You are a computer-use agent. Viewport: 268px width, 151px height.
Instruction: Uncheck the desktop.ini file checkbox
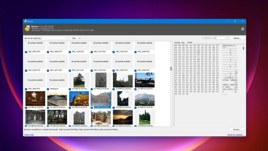48,89
